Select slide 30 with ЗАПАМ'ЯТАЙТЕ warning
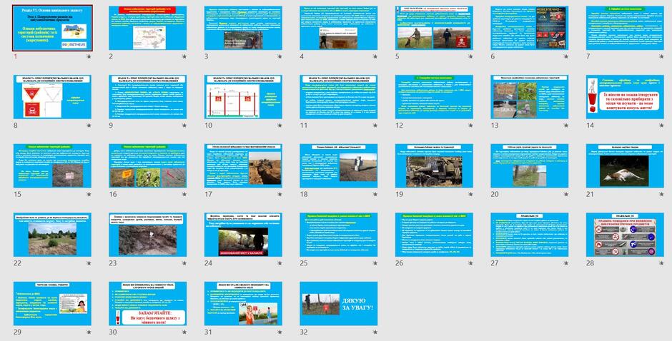 click(x=148, y=304)
